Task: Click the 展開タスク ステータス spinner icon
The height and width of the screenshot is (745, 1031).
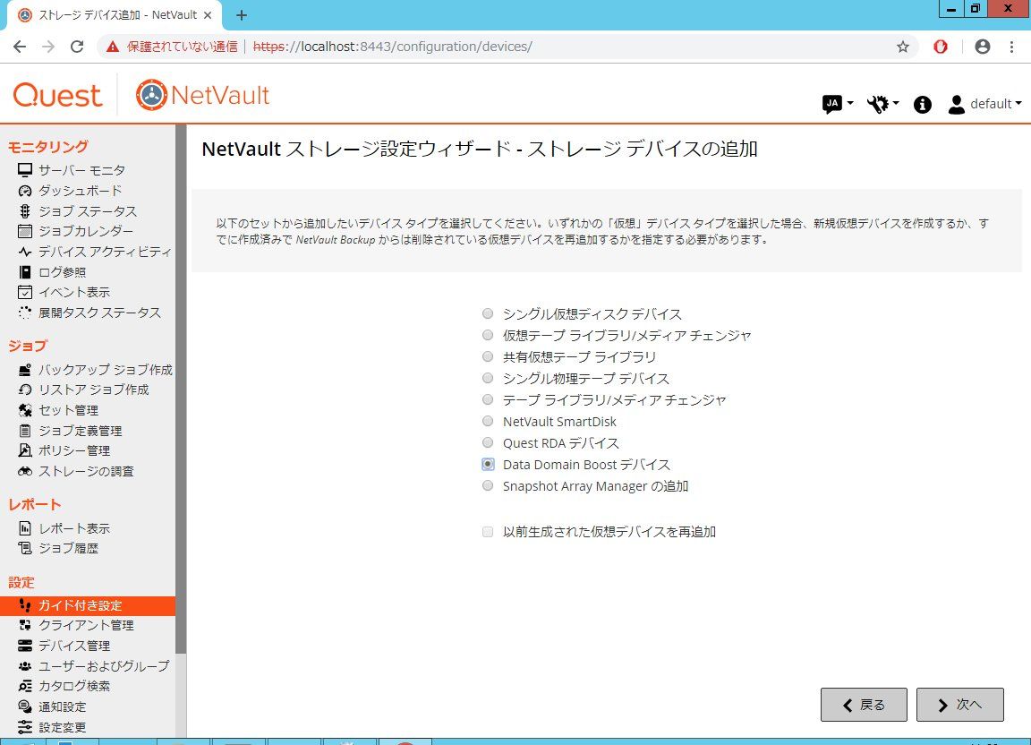Action: click(25, 313)
